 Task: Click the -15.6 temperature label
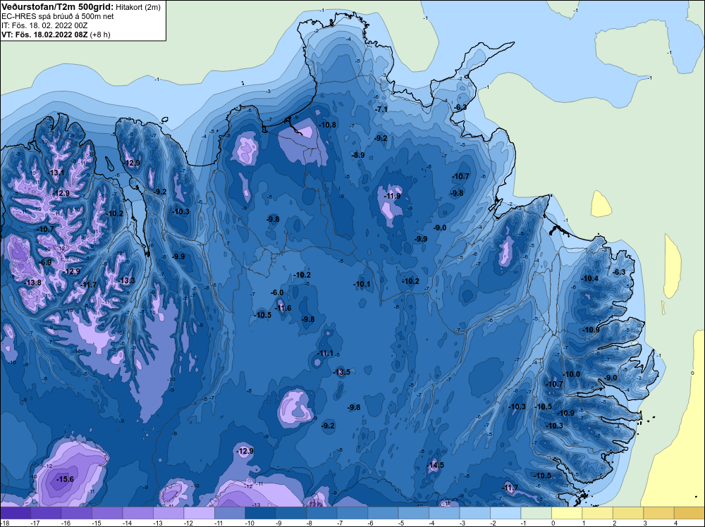click(65, 479)
